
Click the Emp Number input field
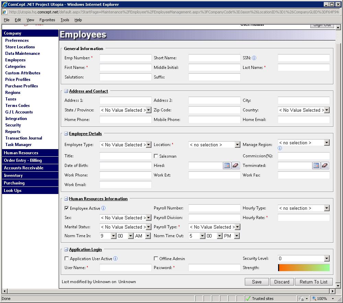click(125, 58)
